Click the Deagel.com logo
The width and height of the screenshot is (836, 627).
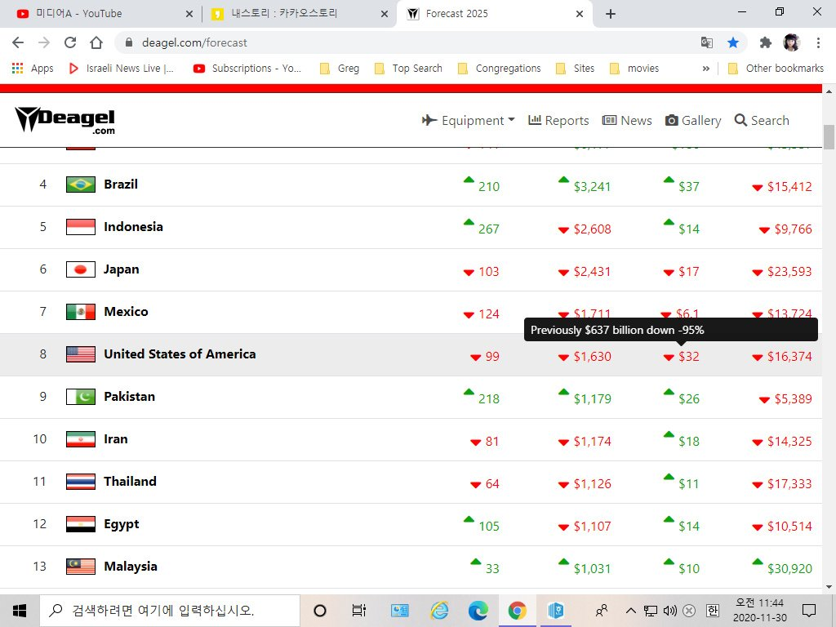[65, 120]
